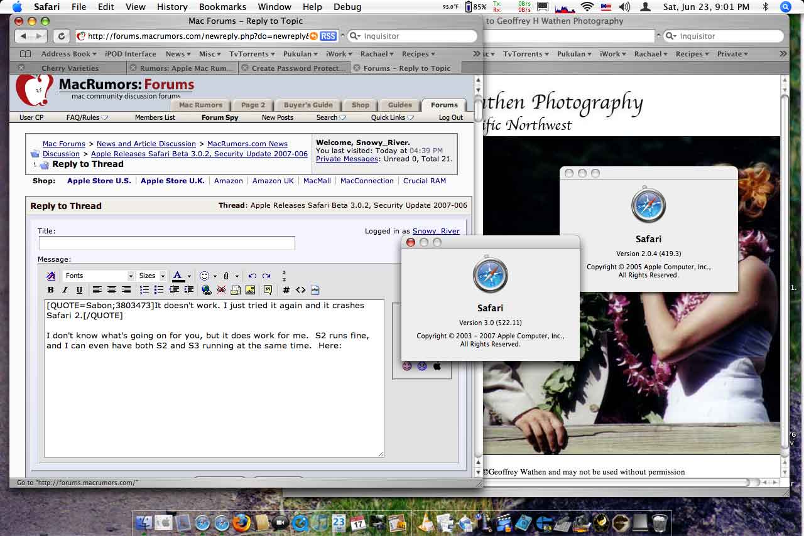804x536 pixels.
Task: Reload the page with the refresh button
Action: pyautogui.click(x=61, y=36)
